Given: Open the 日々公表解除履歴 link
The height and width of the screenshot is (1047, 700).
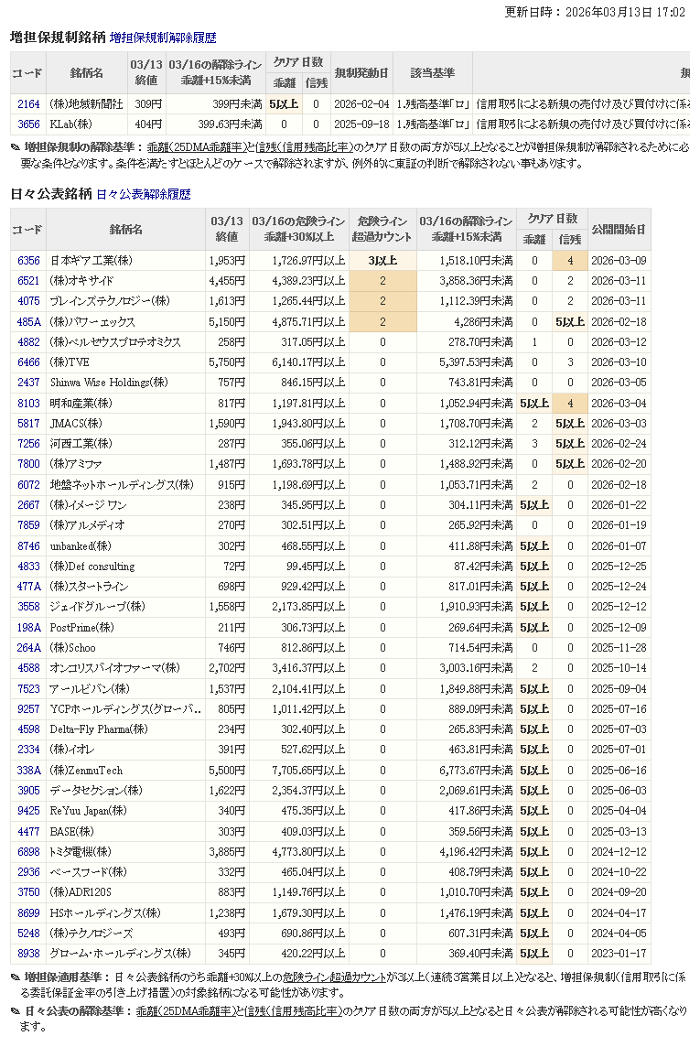Looking at the screenshot, I should tap(143, 195).
